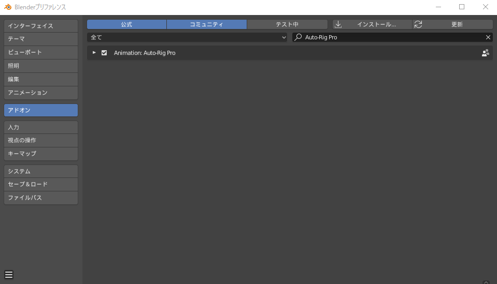The height and width of the screenshot is (284, 497).
Task: Toggle the テスト中 (Testing) filter
Action: (287, 24)
